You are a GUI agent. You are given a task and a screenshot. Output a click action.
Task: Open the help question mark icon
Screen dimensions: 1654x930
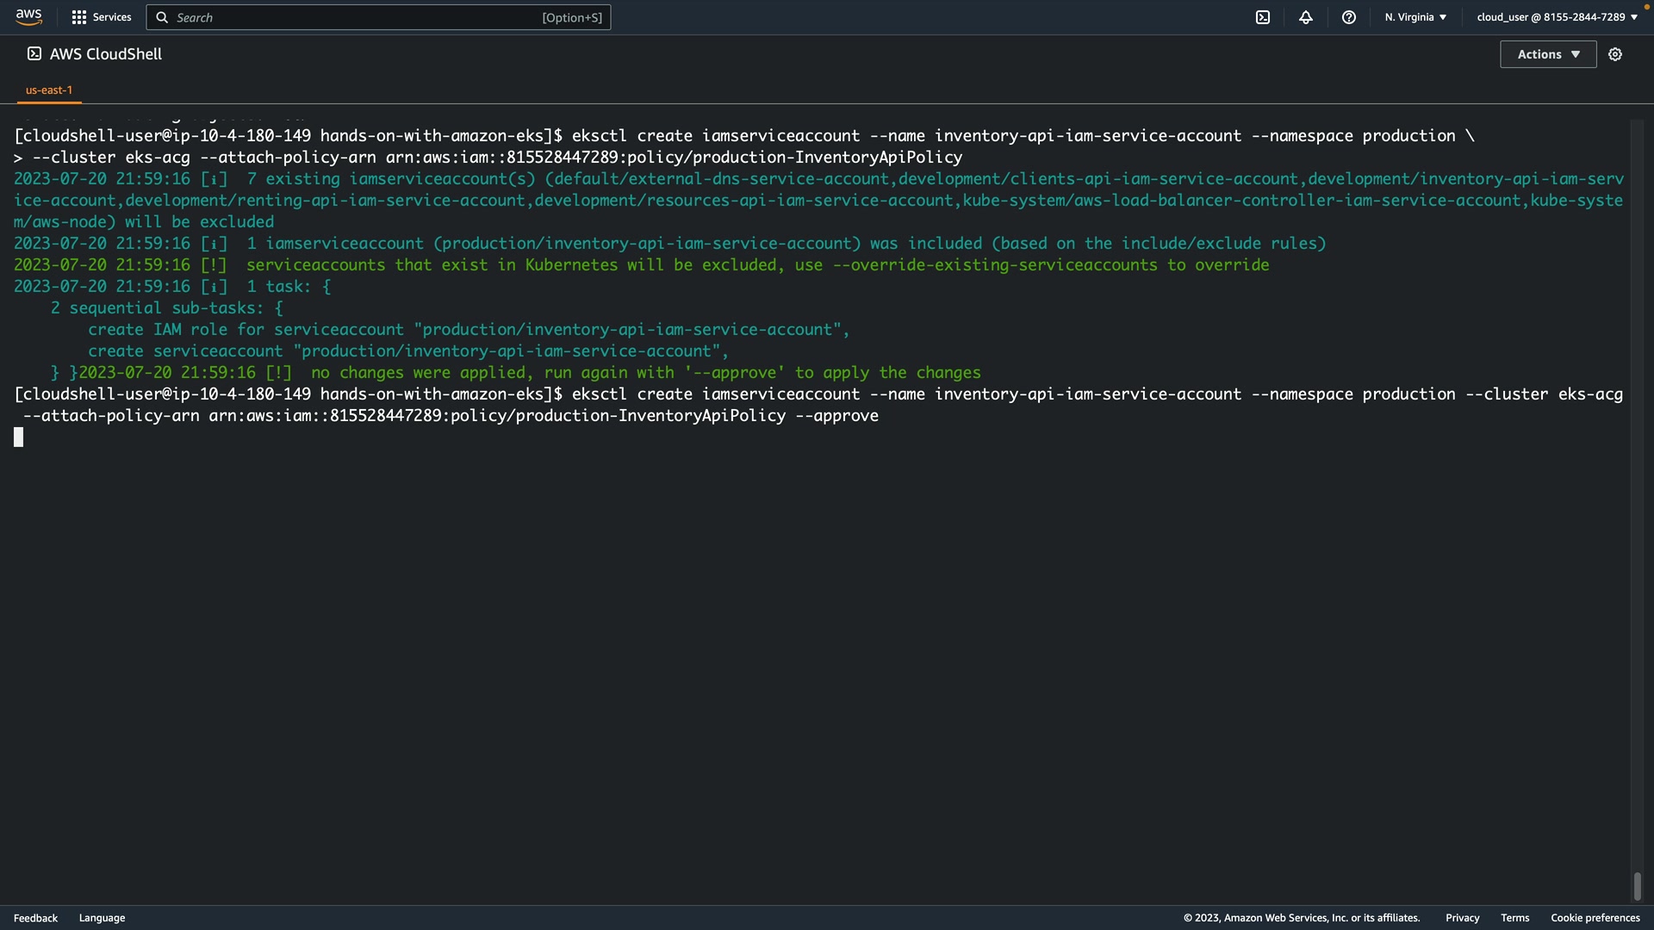point(1349,17)
